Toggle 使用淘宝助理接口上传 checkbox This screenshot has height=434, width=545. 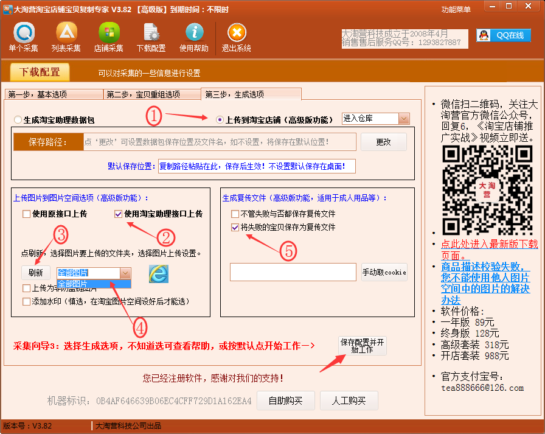tap(118, 214)
